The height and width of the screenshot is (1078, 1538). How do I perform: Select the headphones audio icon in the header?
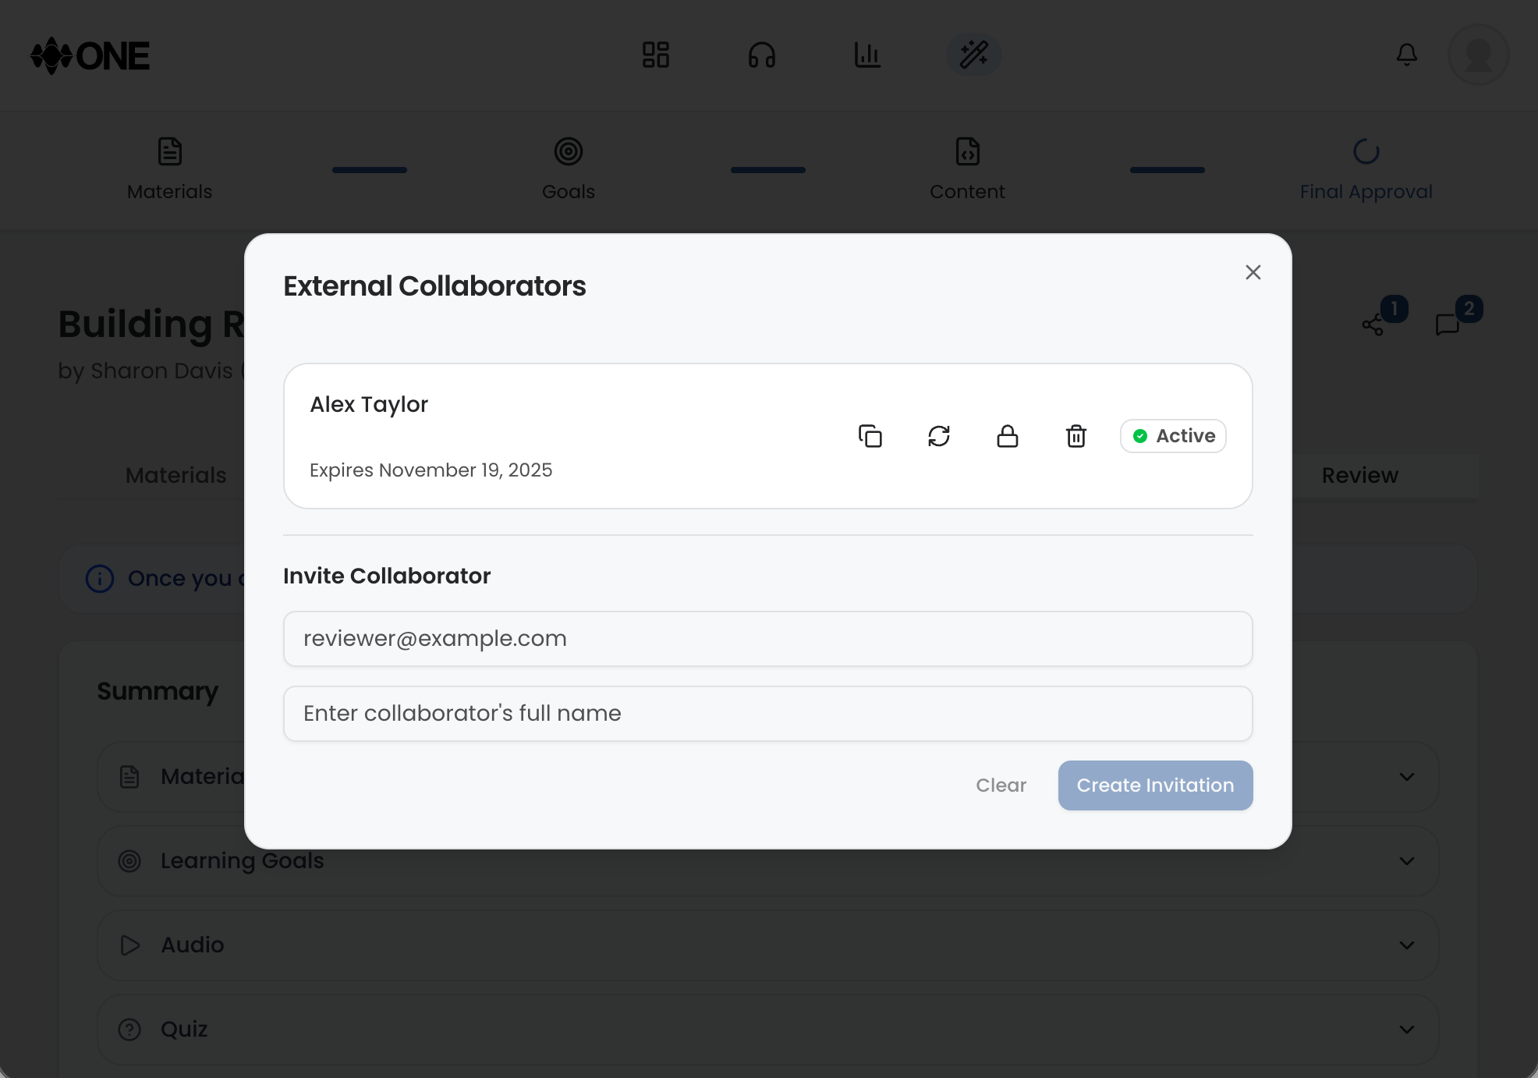[762, 55]
